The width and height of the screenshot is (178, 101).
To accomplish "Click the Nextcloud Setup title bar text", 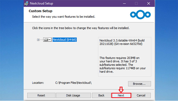I will coord(41,3).
